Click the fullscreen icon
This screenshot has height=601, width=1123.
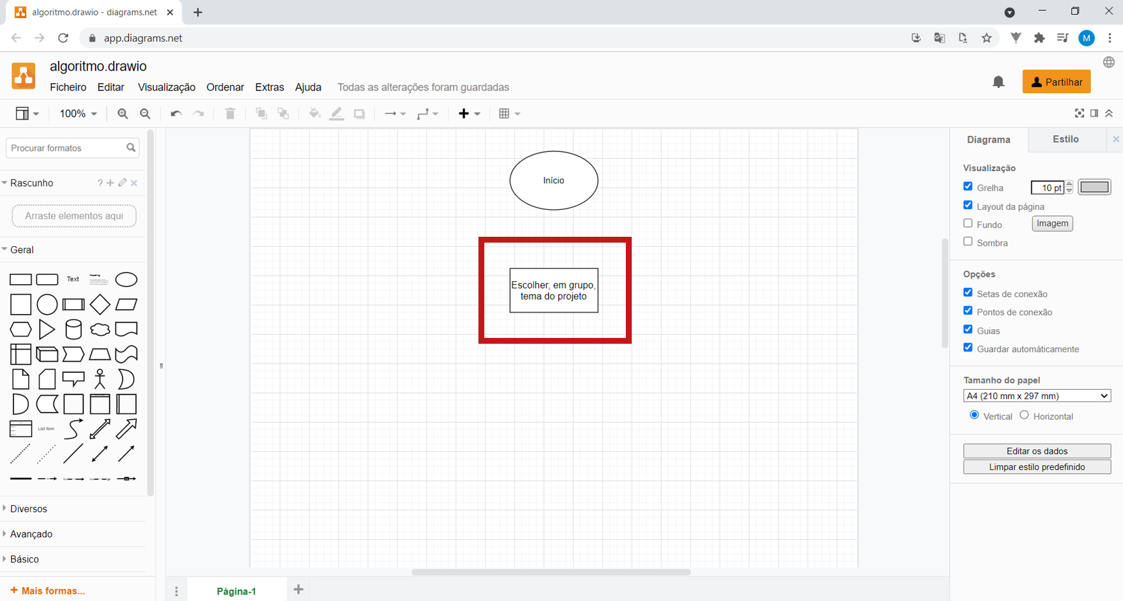(x=1079, y=113)
